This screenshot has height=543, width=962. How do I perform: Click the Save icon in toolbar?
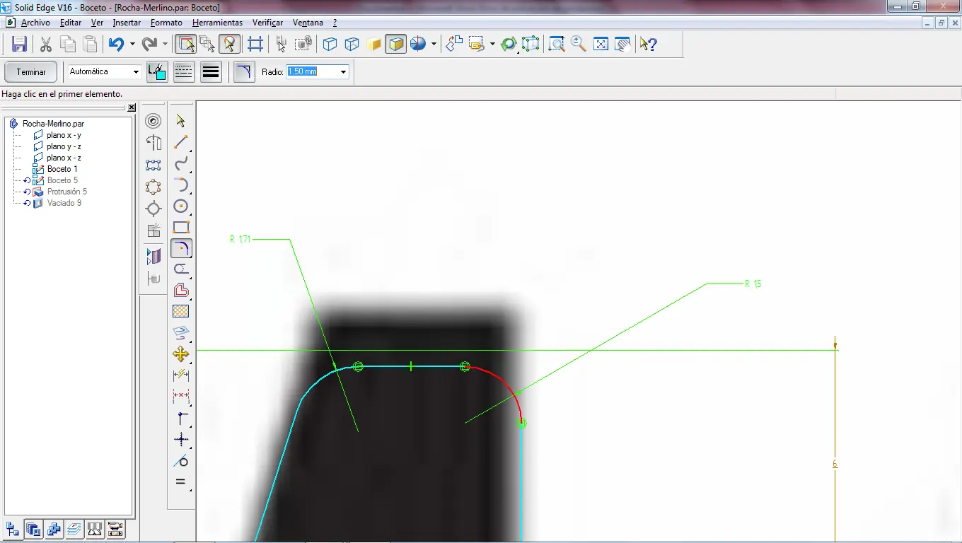[19, 45]
